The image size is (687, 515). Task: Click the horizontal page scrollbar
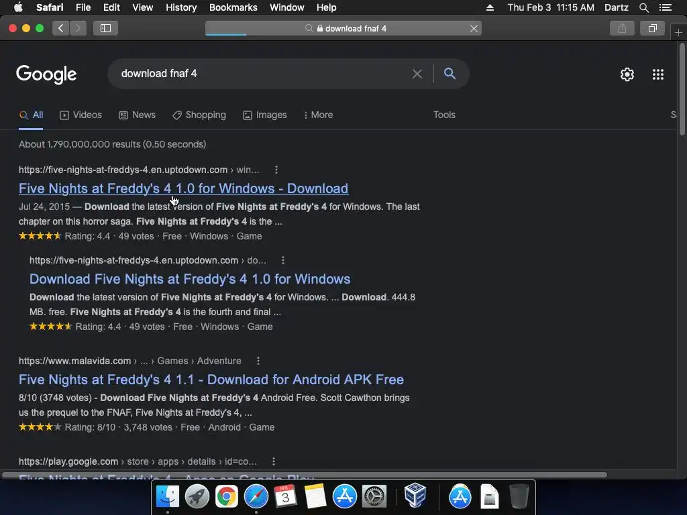click(x=305, y=475)
